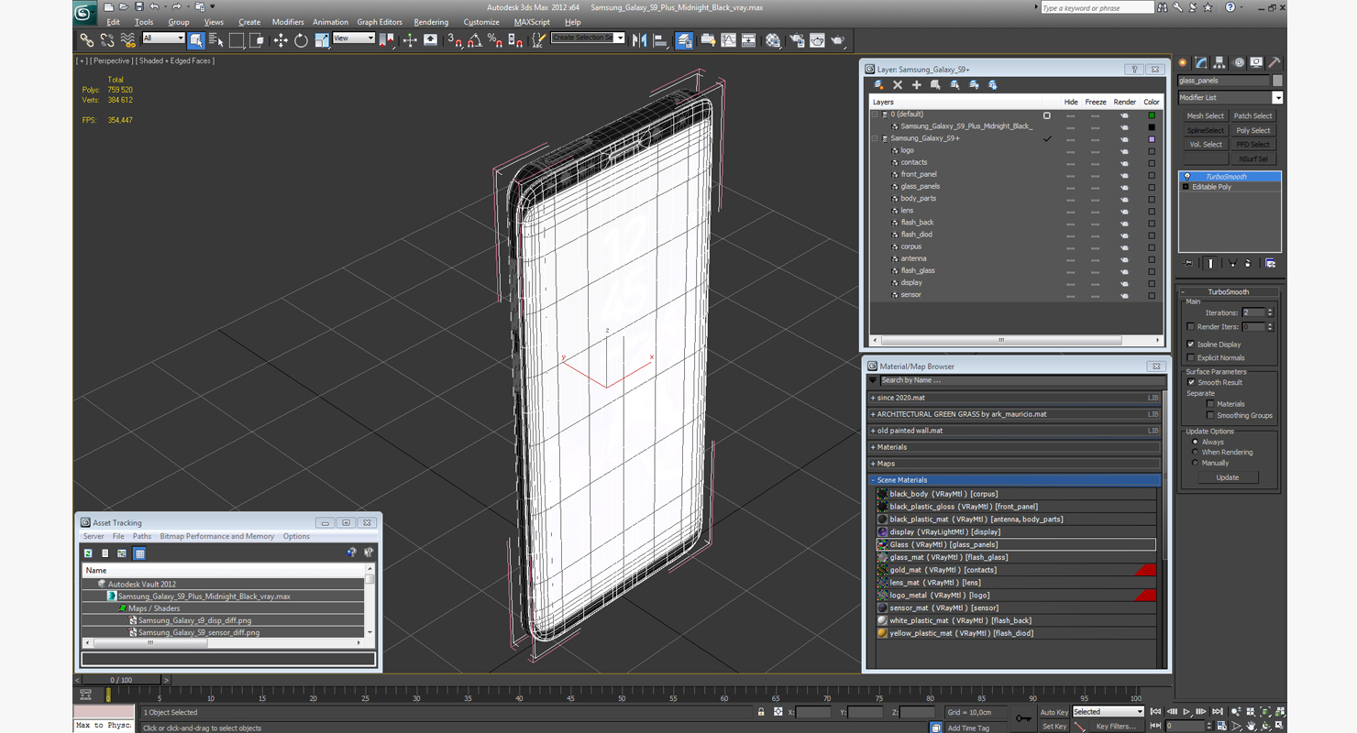Open MAXScript menu
Screen dimensions: 1357x733
coord(532,22)
